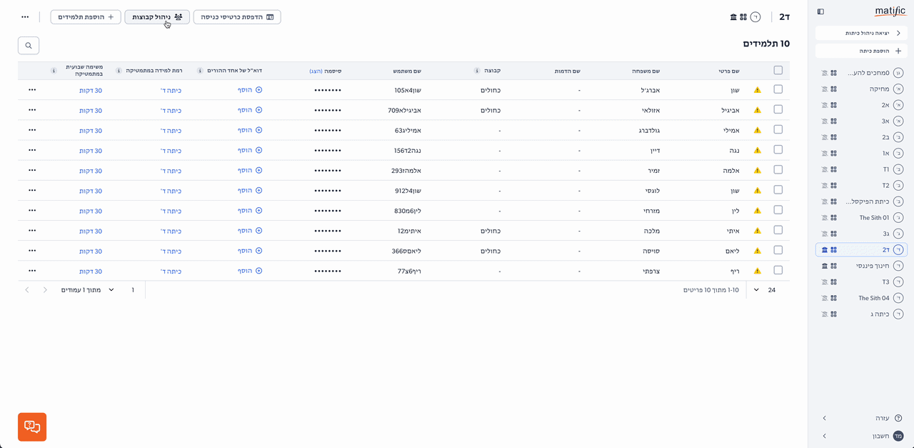This screenshot has width=914, height=448.
Task: Open class כיתת הפיקסל in sidebar
Action: [x=861, y=201]
